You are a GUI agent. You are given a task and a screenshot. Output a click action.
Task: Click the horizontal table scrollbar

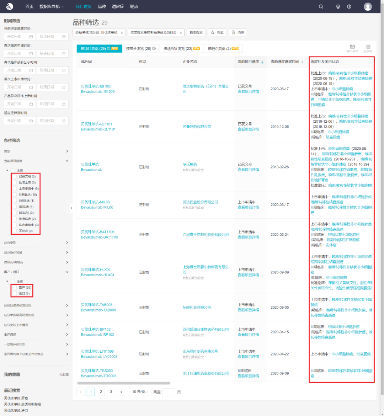click(x=124, y=383)
